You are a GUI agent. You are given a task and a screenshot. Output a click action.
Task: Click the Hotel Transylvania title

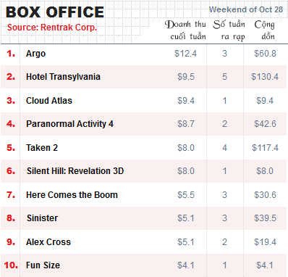(x=63, y=77)
